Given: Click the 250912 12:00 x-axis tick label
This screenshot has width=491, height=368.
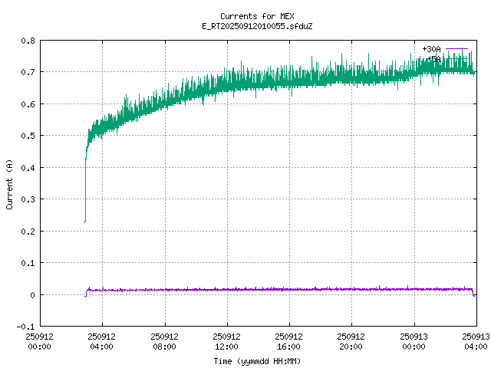Looking at the screenshot, I should 226,341.
